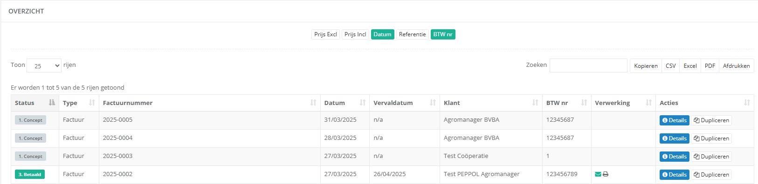Sort table by Factuurnummer sort icon
This screenshot has height=184, width=758.
click(x=313, y=103)
